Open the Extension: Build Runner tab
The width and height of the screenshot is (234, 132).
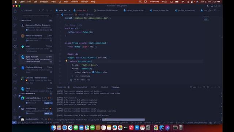[106, 10]
